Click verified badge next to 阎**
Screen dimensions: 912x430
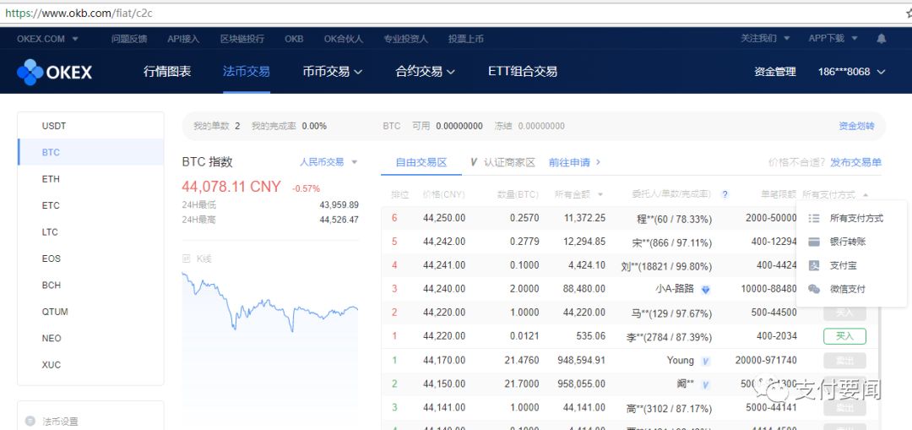[705, 384]
